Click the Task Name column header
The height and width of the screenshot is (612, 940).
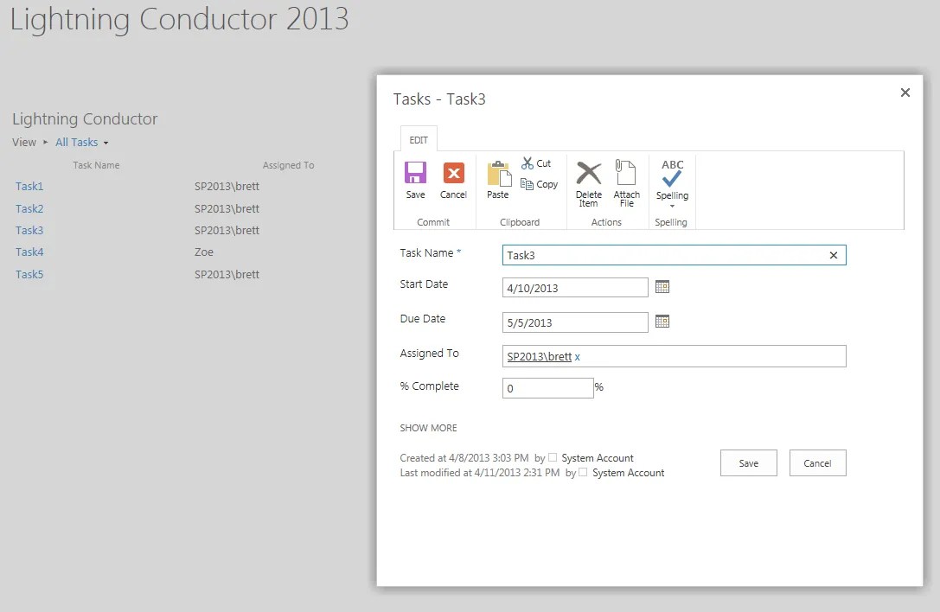point(96,165)
